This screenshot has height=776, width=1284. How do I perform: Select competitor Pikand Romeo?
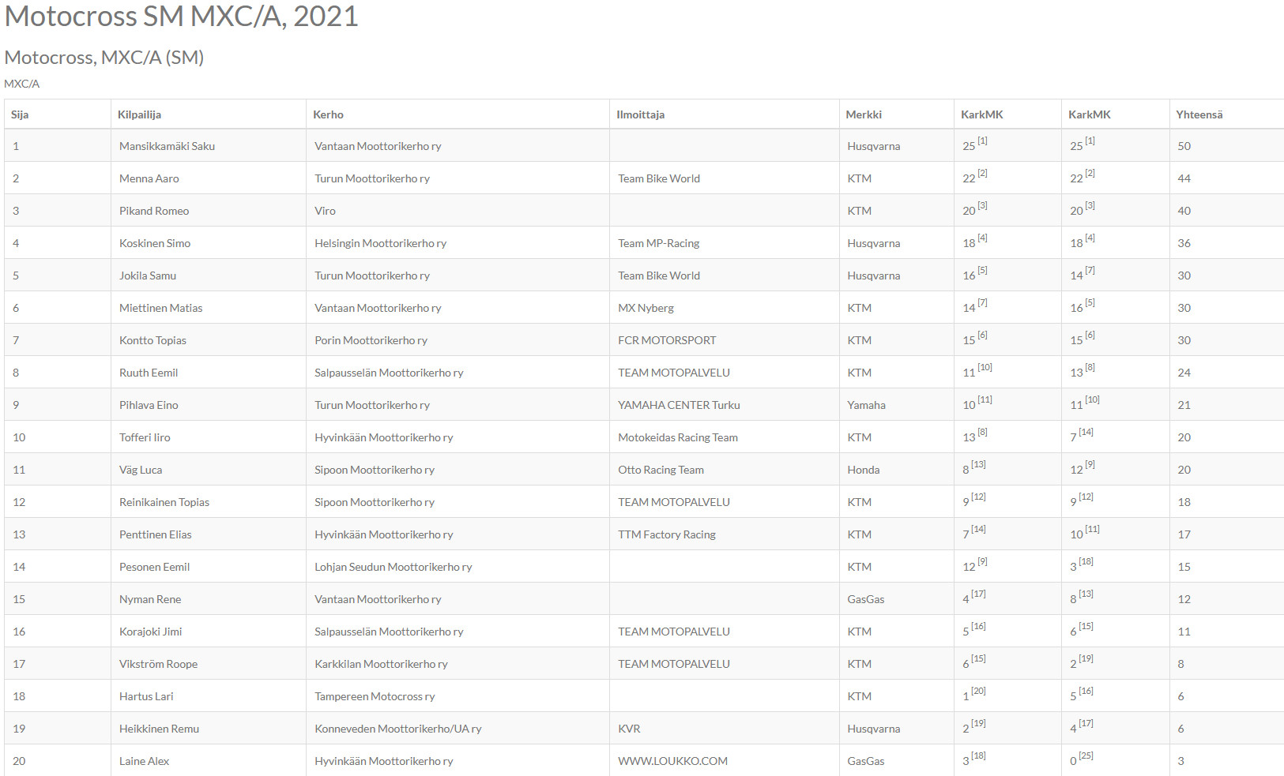tap(154, 211)
